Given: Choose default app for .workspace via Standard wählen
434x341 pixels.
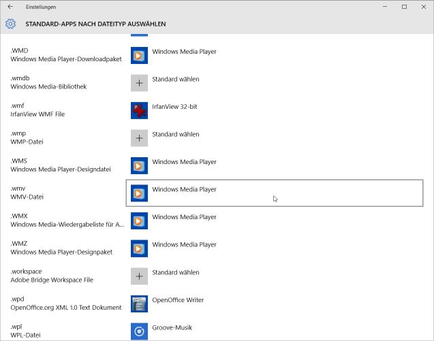Looking at the screenshot, I should pyautogui.click(x=176, y=272).
